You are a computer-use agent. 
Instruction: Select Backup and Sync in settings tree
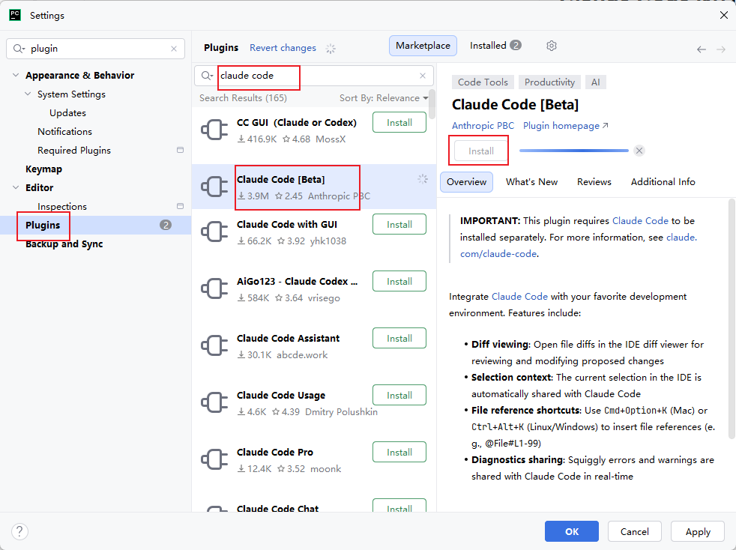pos(64,244)
